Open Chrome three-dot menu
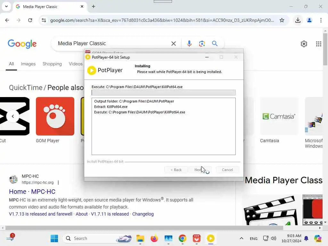Viewport: 328px width, 246px height. click(x=321, y=20)
